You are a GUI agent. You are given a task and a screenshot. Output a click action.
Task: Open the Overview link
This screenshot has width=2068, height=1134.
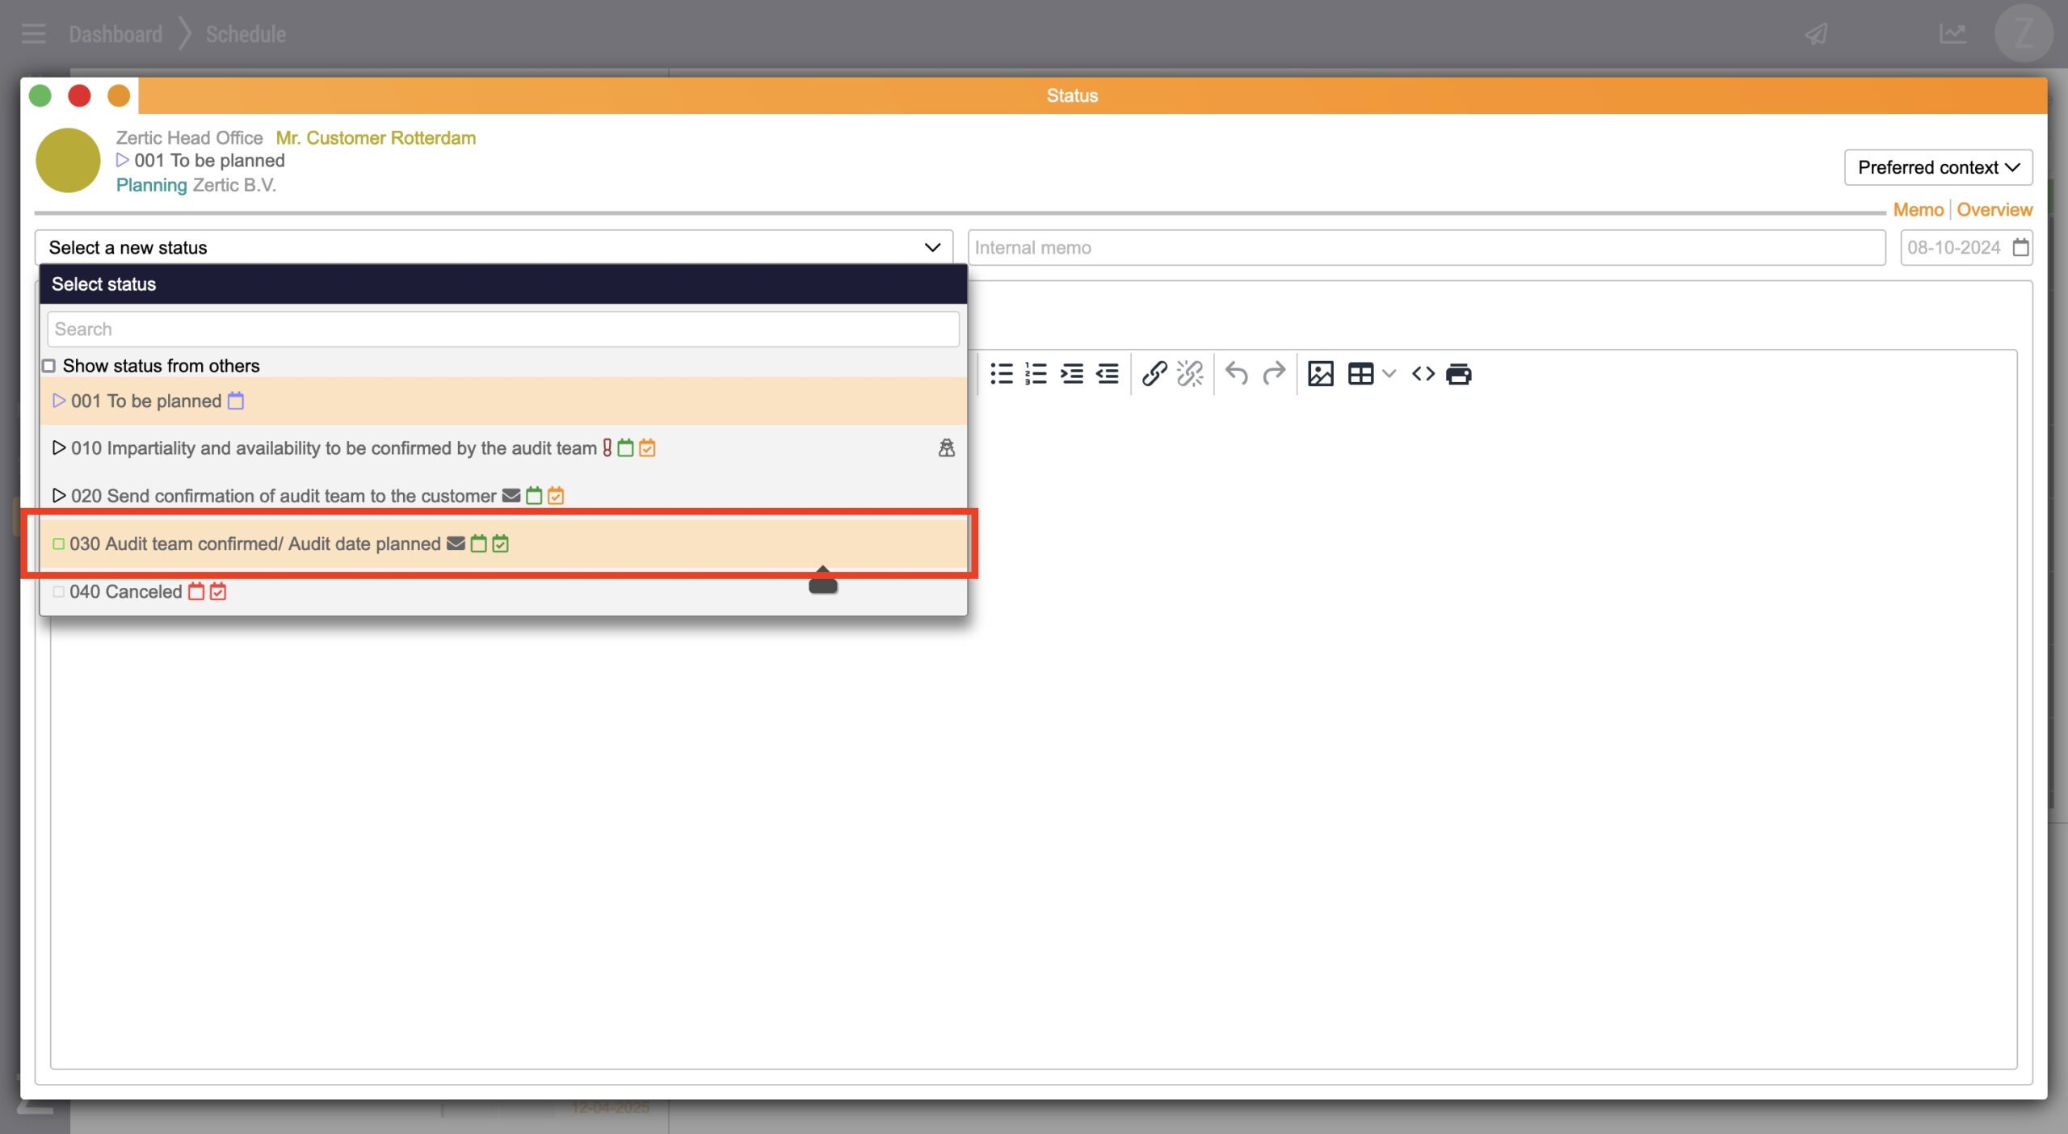point(1994,210)
